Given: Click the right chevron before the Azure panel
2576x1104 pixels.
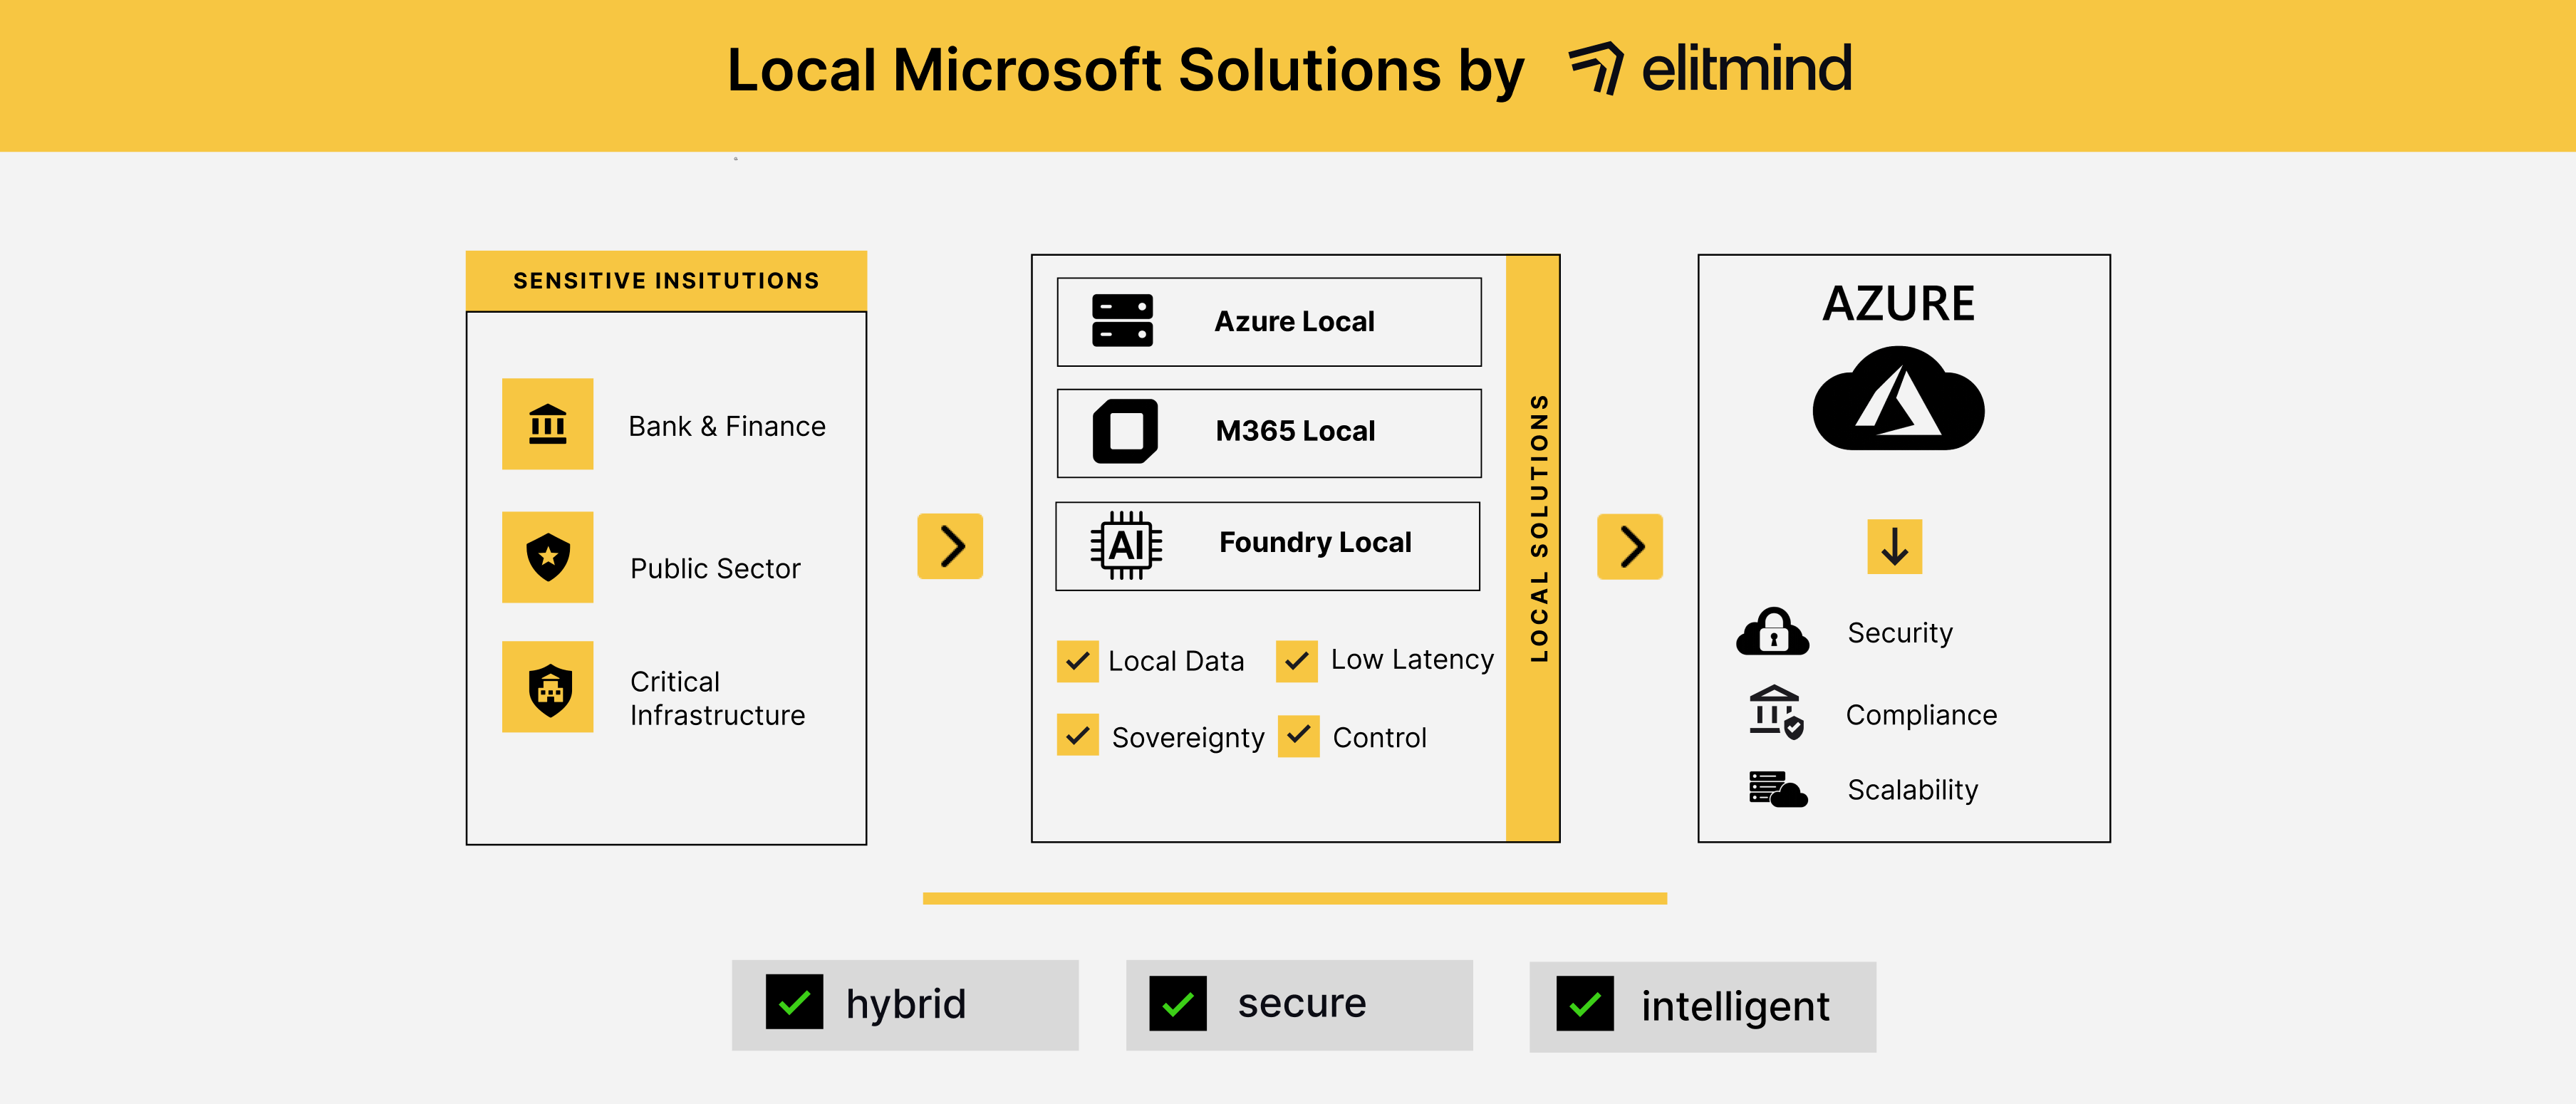Looking at the screenshot, I should pyautogui.click(x=1629, y=546).
